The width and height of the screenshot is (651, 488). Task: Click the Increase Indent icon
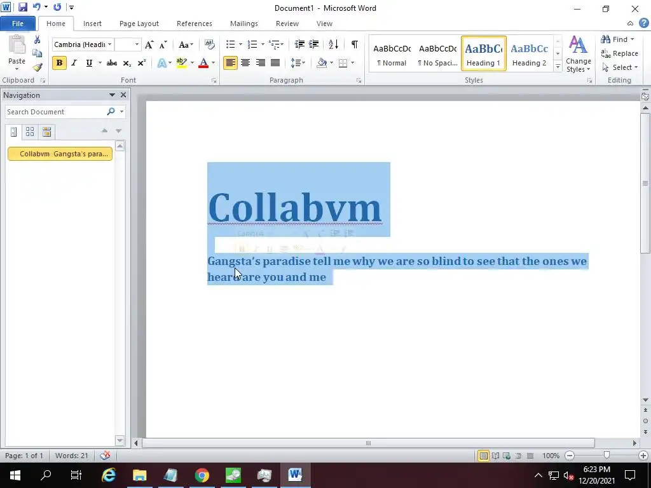[x=314, y=44]
